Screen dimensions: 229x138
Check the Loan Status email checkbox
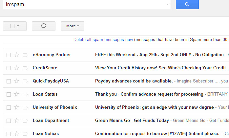pyautogui.click(x=9, y=94)
